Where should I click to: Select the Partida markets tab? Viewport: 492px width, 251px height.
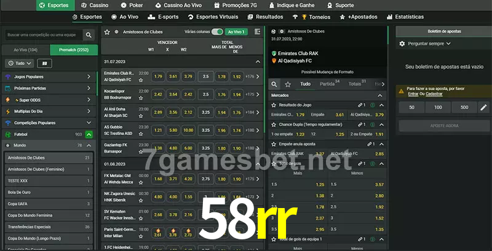click(327, 84)
